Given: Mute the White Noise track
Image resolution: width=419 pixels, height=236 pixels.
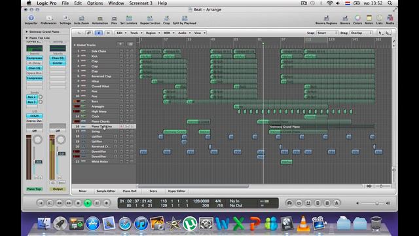Looking at the screenshot, I should tap(127, 161).
